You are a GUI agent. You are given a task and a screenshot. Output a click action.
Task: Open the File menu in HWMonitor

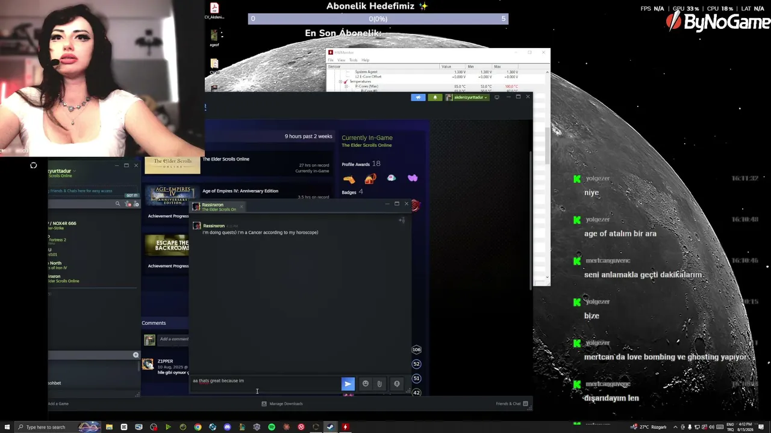point(331,60)
